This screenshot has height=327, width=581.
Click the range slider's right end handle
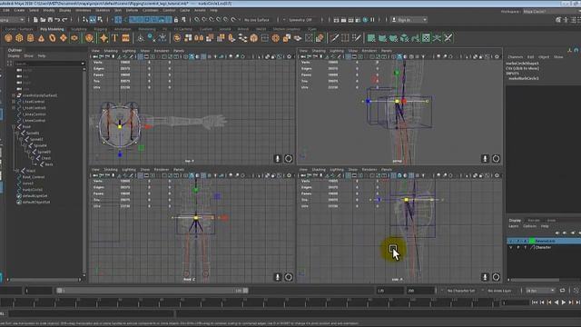[x=245, y=291]
